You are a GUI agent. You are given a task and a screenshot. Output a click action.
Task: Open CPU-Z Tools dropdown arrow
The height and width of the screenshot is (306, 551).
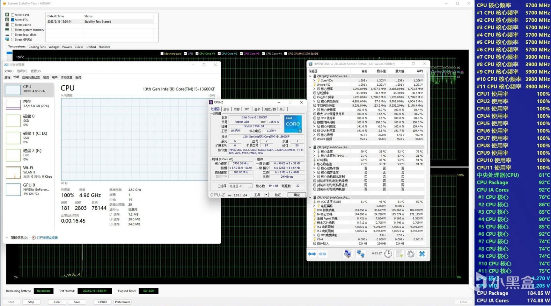266,195
